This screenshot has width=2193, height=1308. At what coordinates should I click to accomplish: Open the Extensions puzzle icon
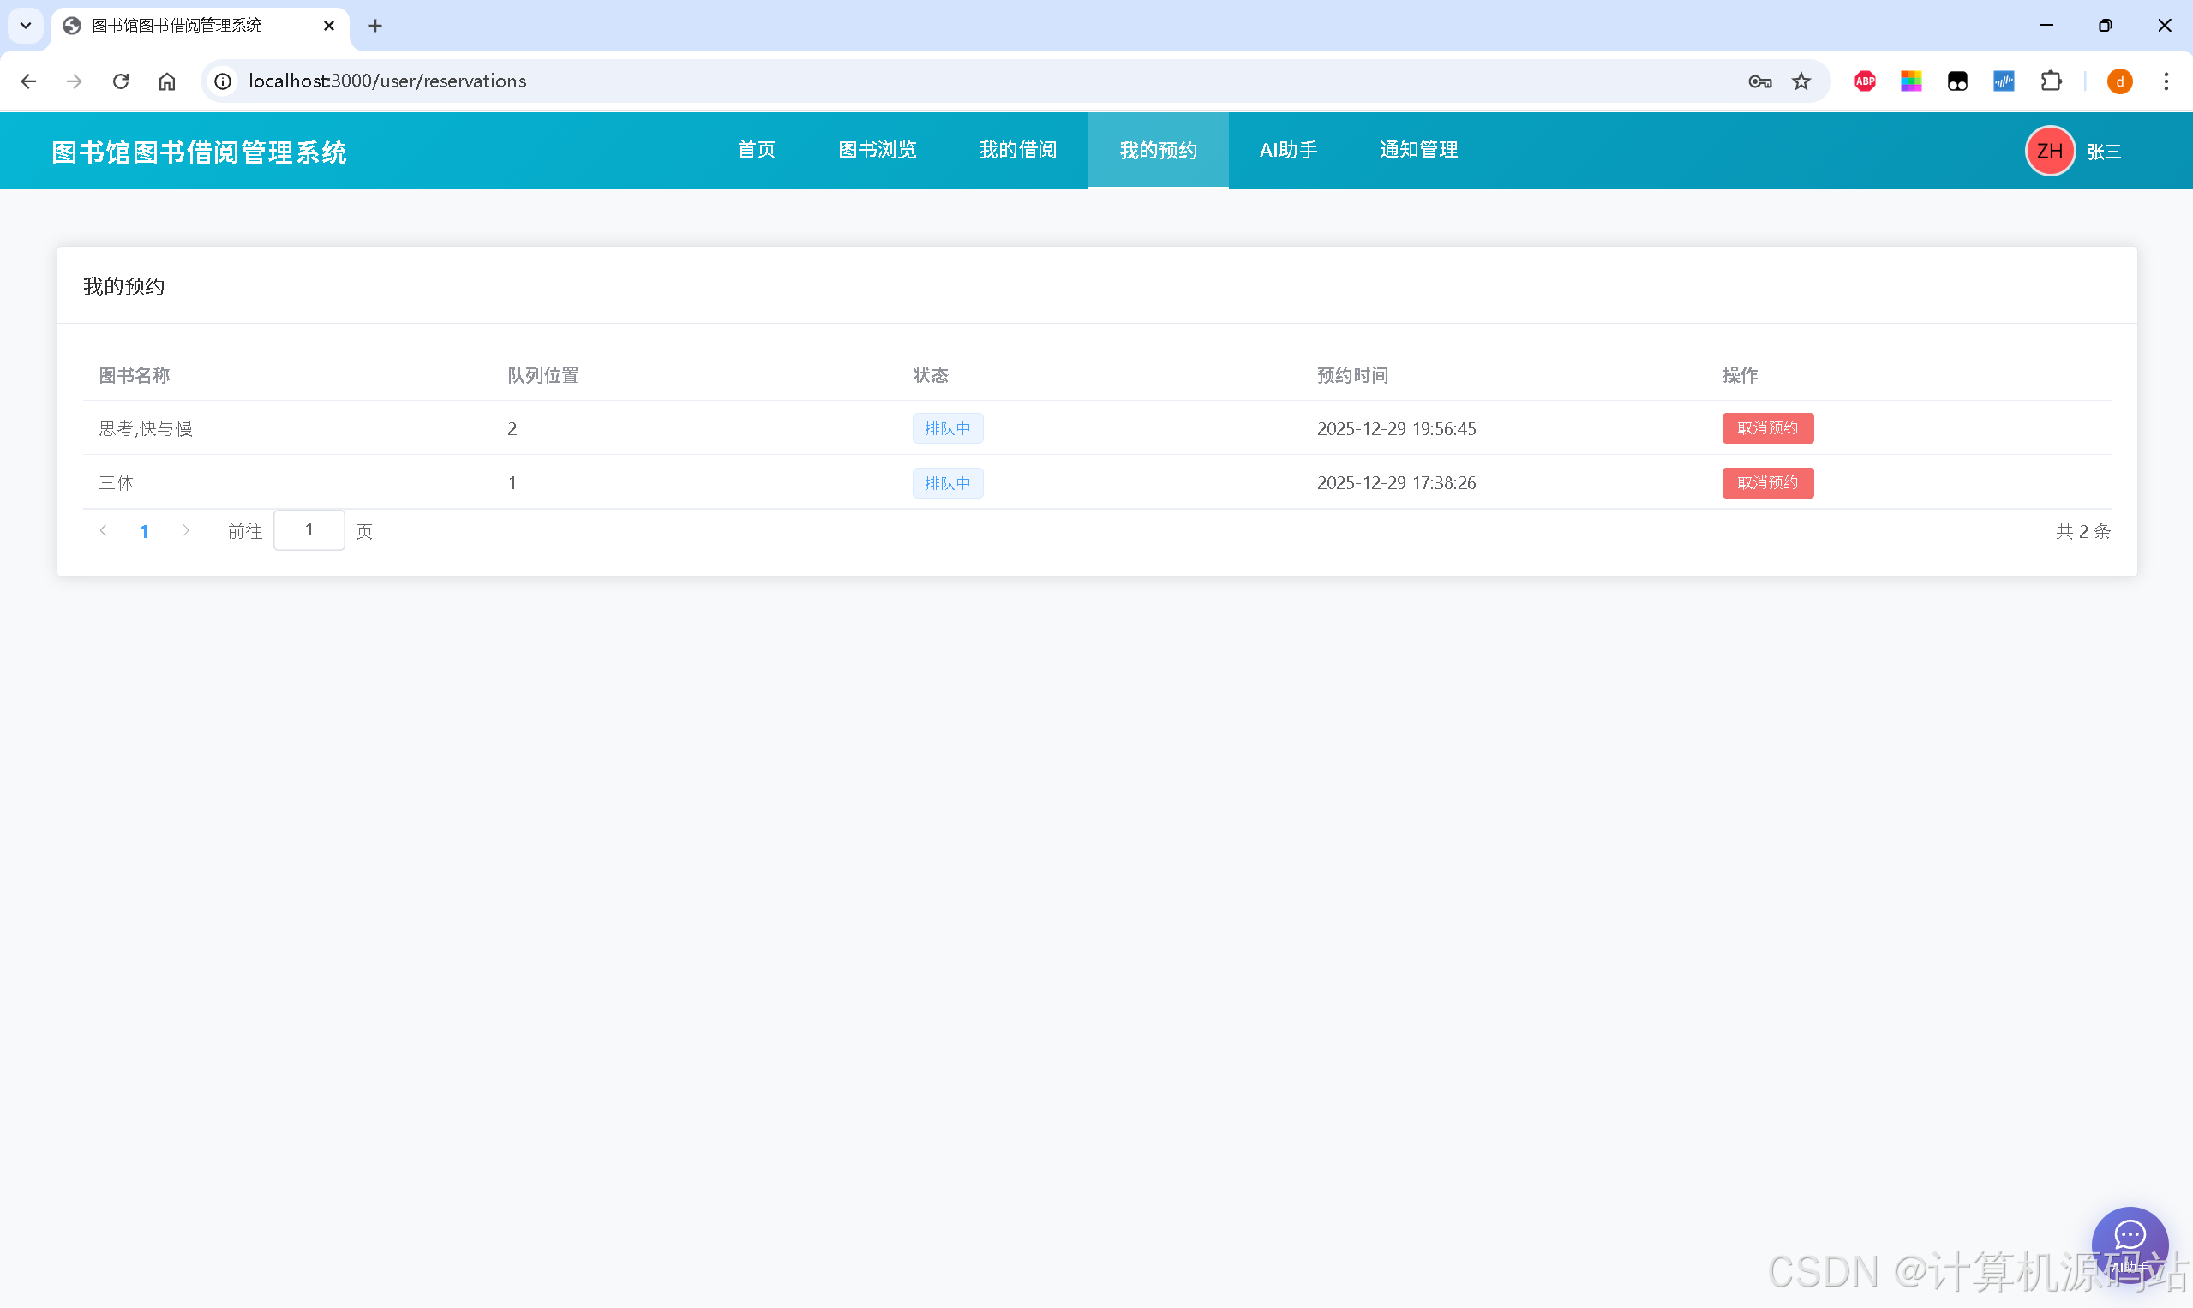coord(2051,81)
